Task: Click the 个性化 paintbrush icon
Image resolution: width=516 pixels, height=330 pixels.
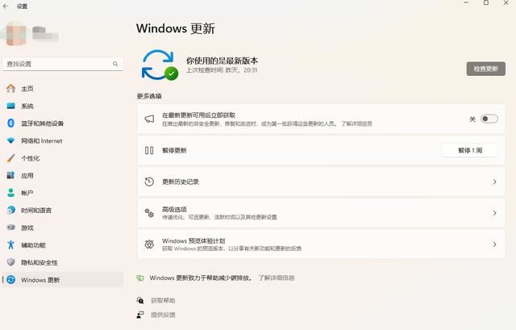Action: point(10,158)
